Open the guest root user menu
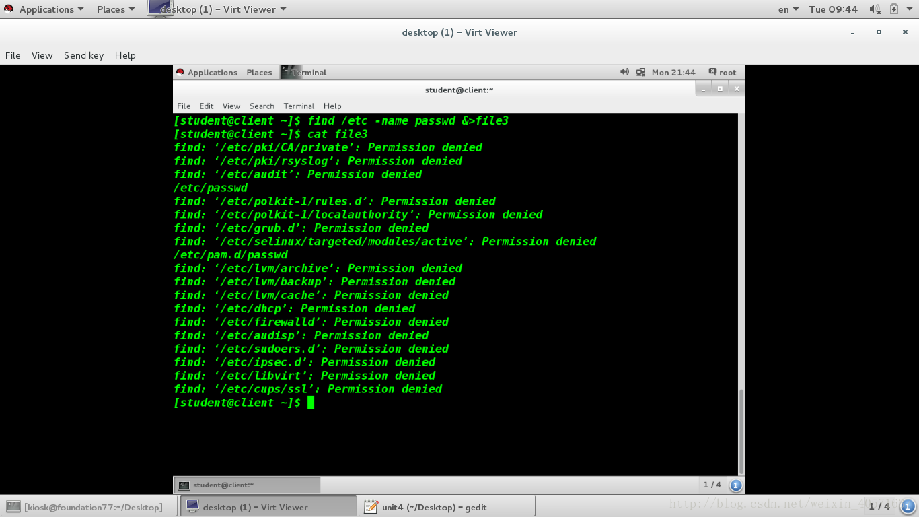This screenshot has height=517, width=919. click(723, 72)
